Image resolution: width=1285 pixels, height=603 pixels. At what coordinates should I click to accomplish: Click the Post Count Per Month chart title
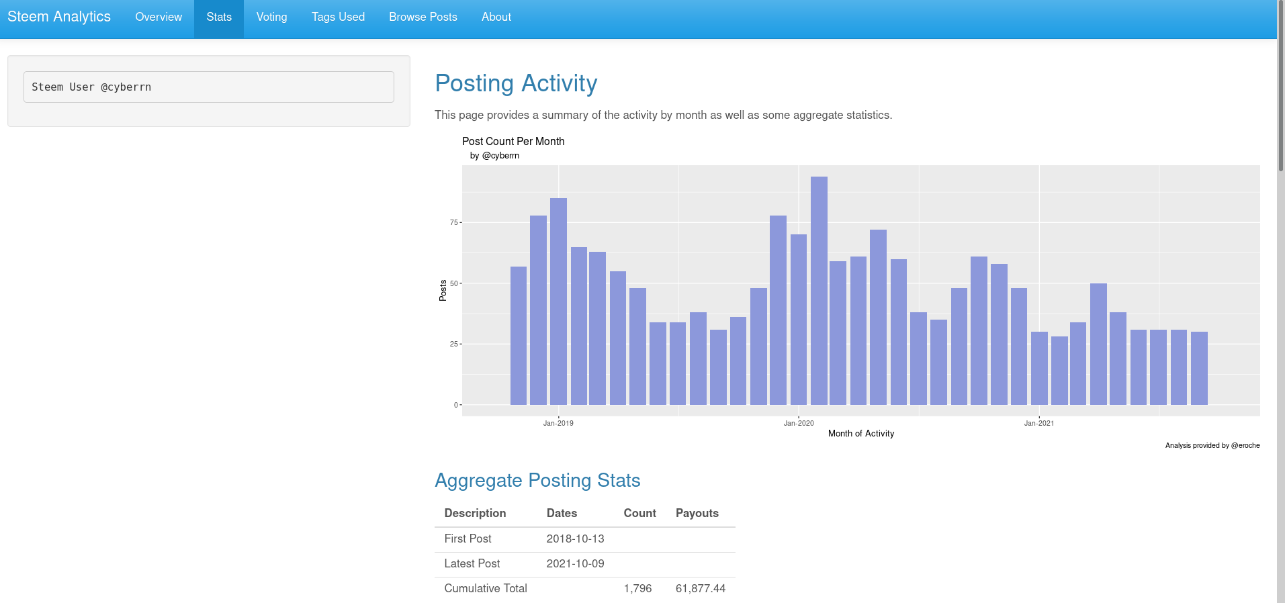(x=513, y=141)
